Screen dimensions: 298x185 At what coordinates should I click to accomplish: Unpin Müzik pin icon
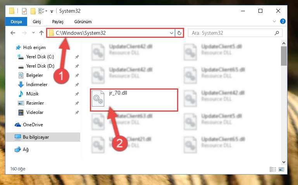pos(77,94)
